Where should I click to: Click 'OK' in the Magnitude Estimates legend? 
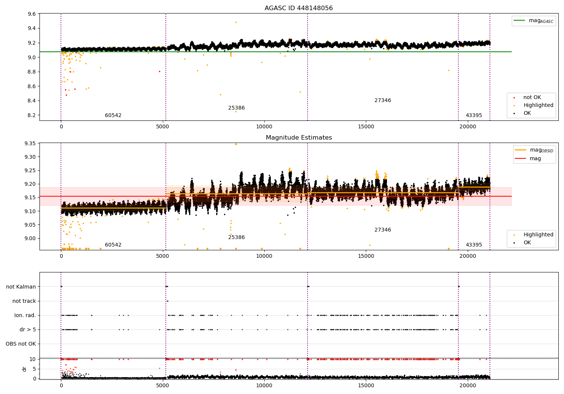coord(527,243)
